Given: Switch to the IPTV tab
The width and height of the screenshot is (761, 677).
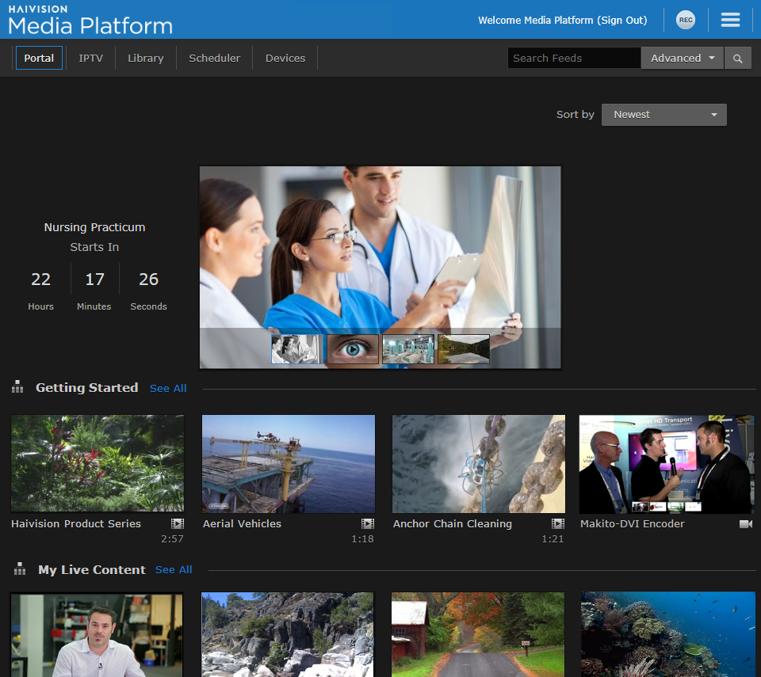Looking at the screenshot, I should (90, 59).
